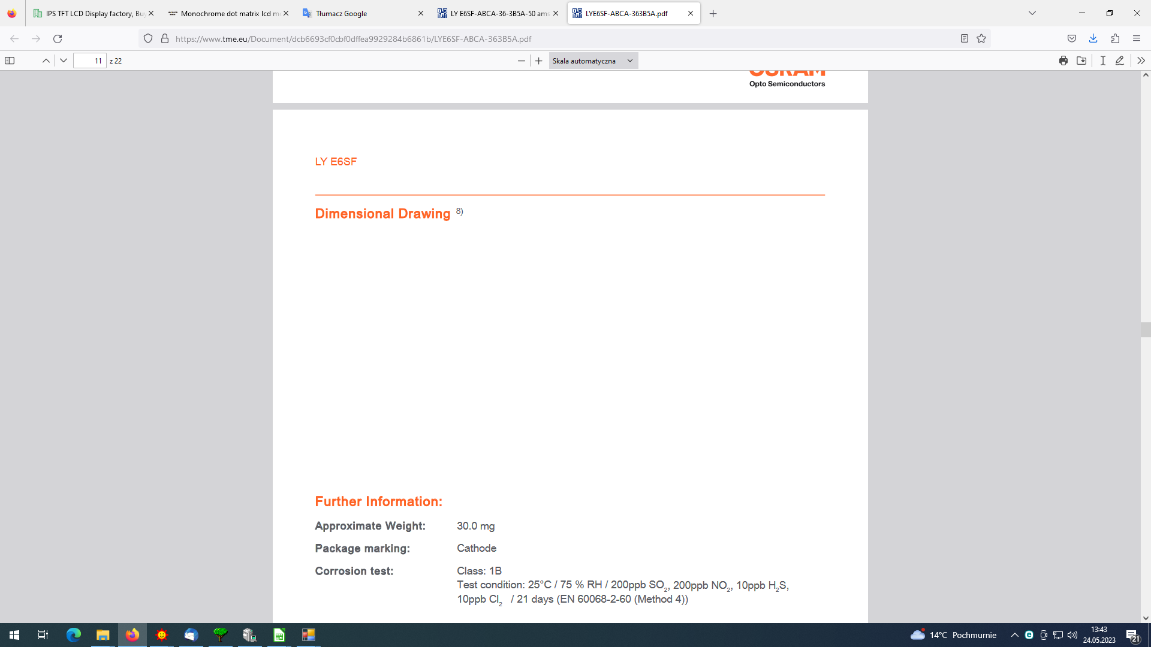Toggle reader view in address bar

point(965,38)
